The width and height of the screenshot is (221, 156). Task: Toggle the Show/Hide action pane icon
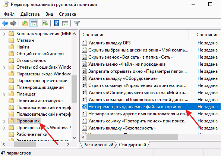[x=65, y=23]
